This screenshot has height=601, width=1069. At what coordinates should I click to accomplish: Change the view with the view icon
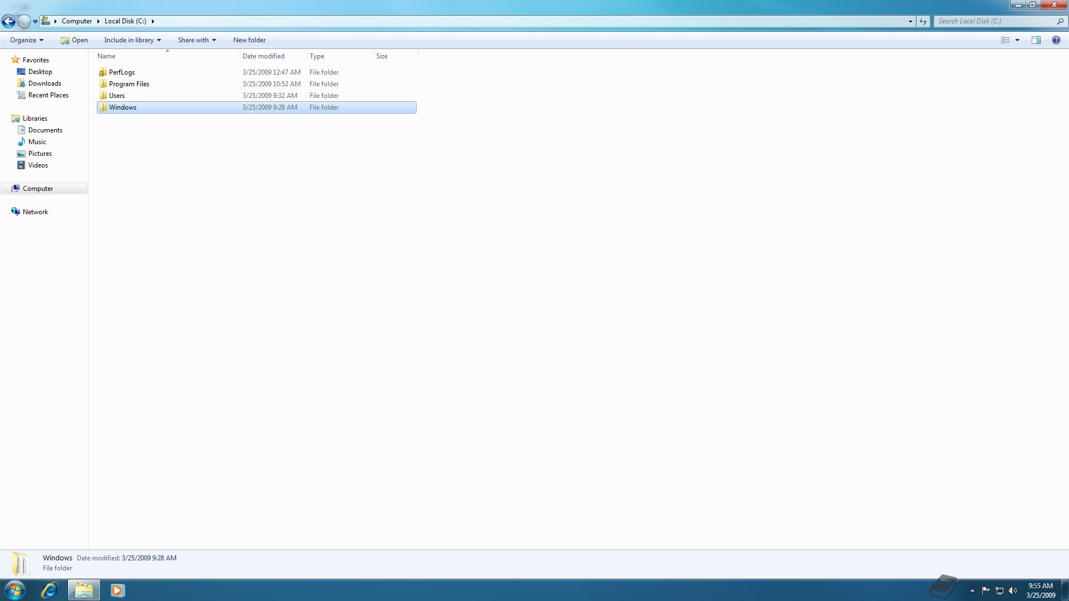pyautogui.click(x=1006, y=40)
